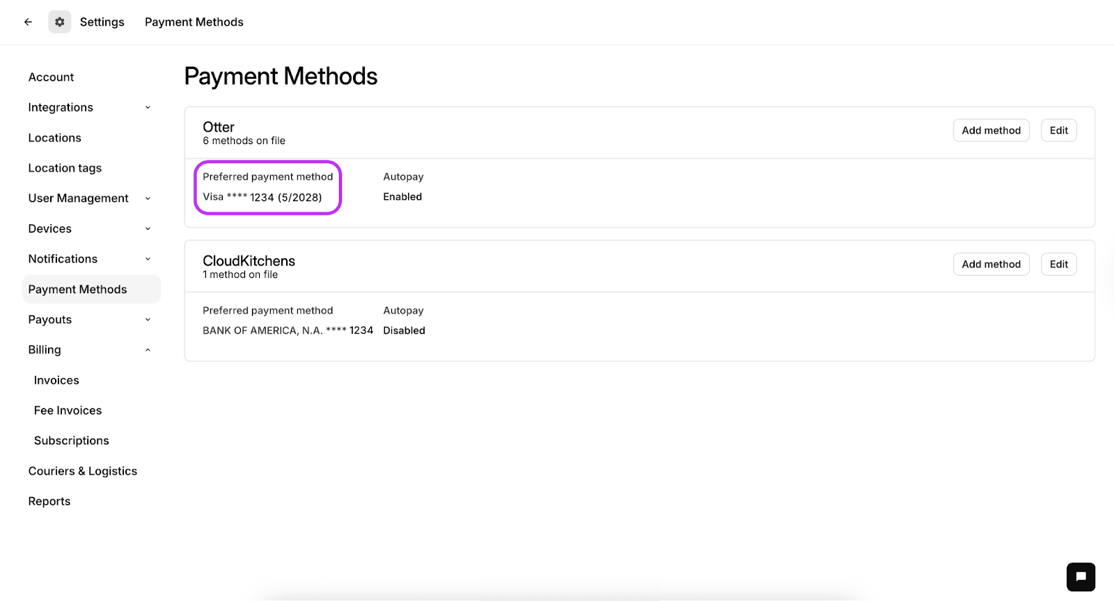Open Location tags in sidebar
Screen dimensions: 1114x601
click(65, 168)
